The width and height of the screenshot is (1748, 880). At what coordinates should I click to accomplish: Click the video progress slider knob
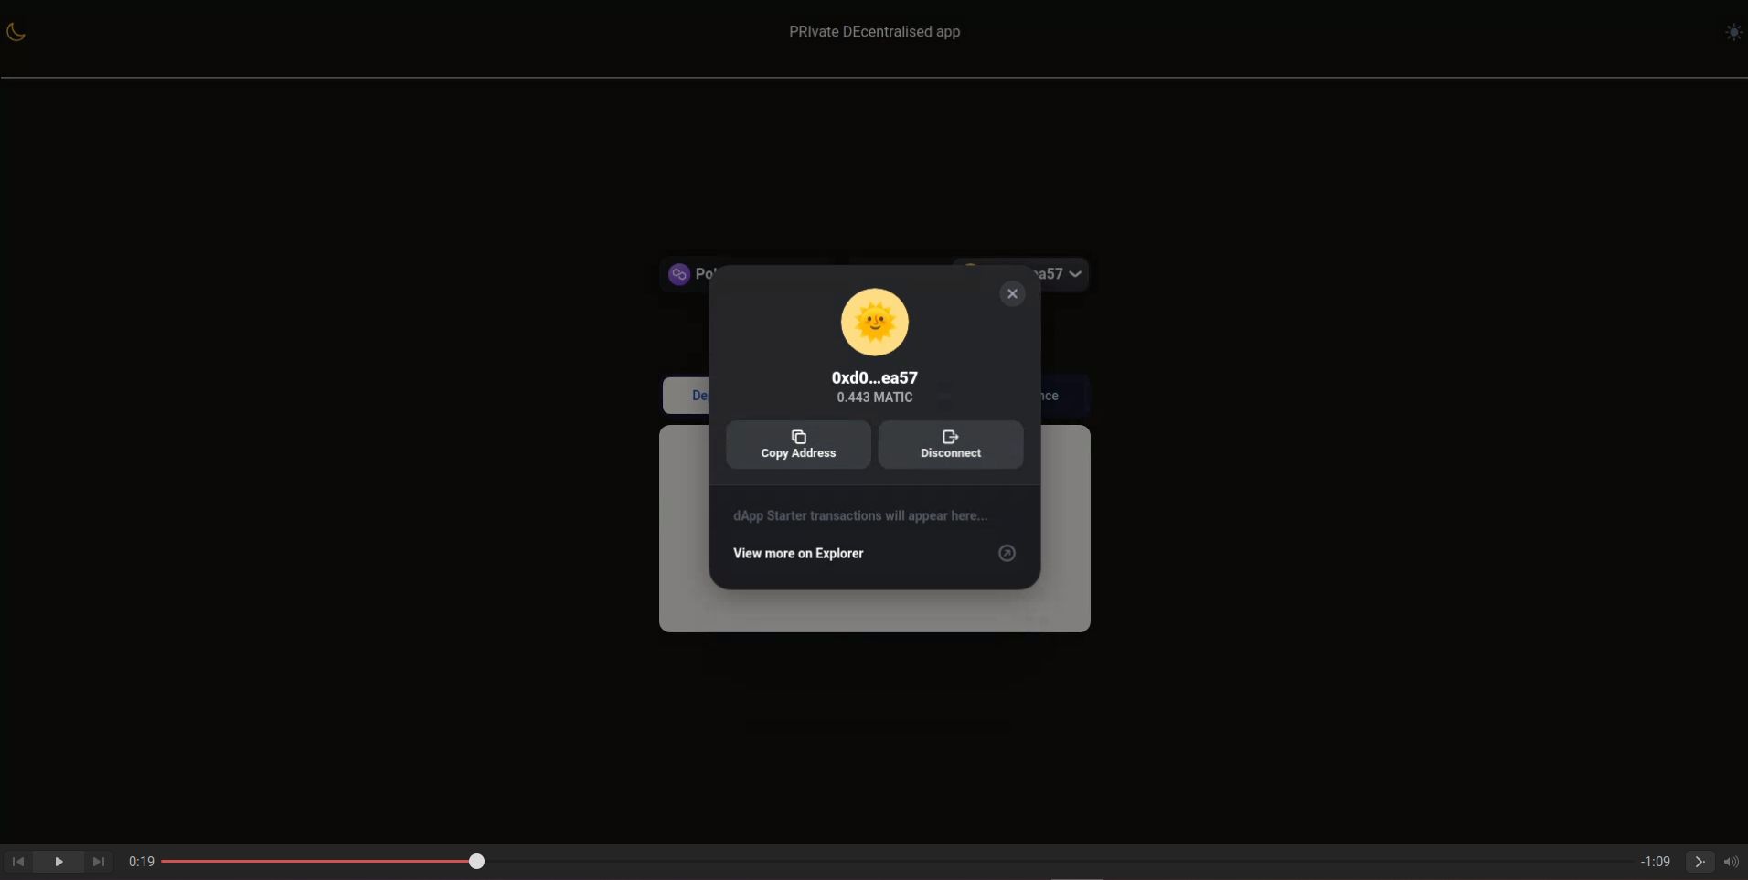pos(476,861)
